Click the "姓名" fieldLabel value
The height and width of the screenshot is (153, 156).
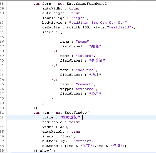[x=95, y=46]
